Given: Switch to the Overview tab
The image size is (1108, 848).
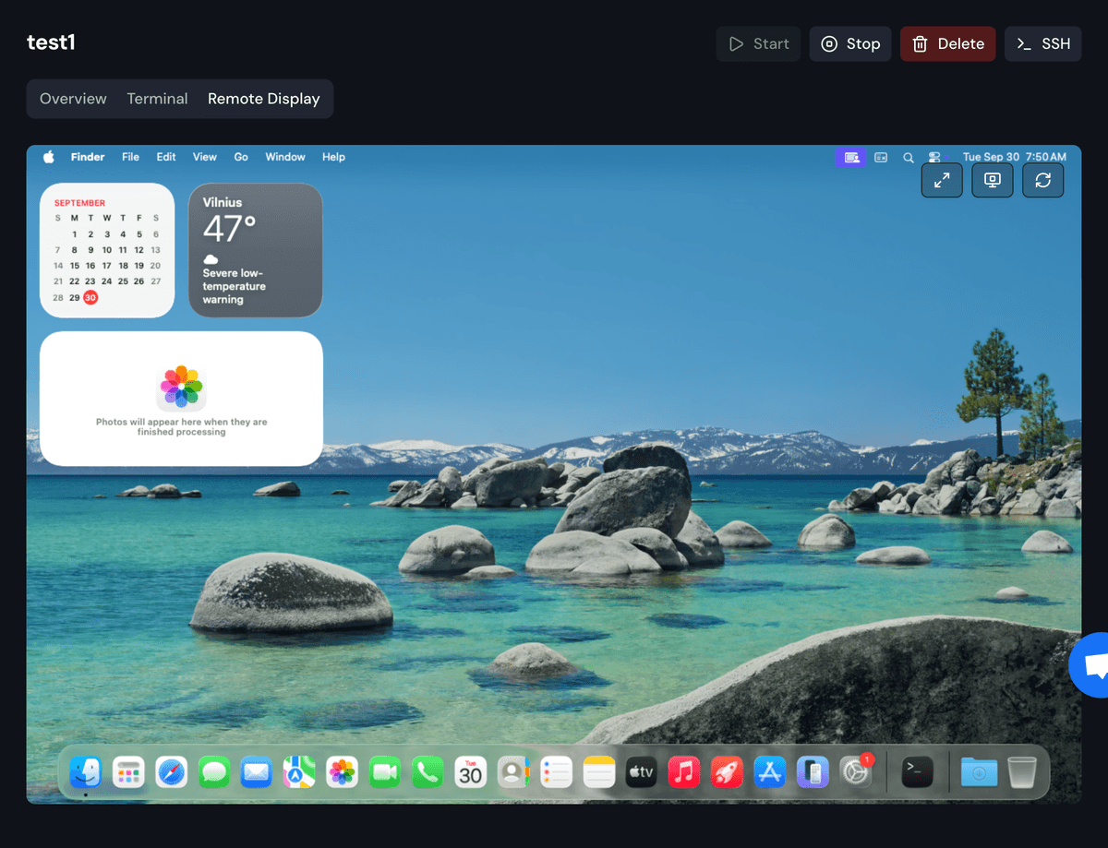Looking at the screenshot, I should pos(73,99).
